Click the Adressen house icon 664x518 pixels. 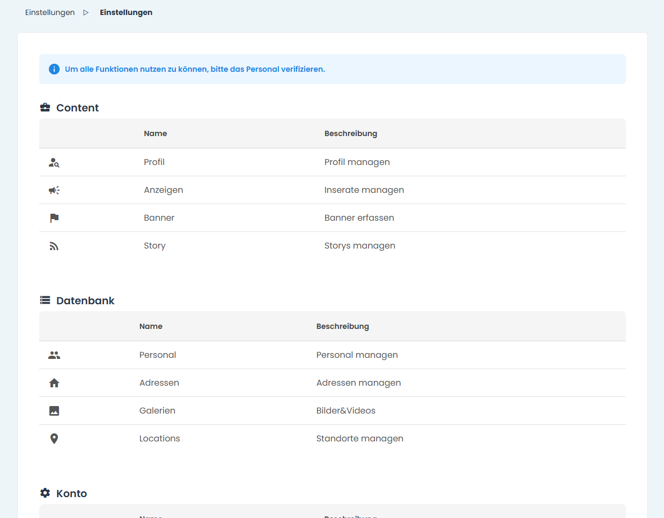click(54, 383)
